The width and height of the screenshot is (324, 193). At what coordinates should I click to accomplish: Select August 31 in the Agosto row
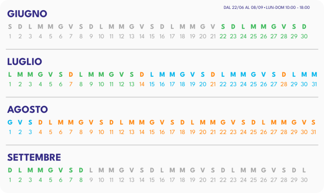313,132
